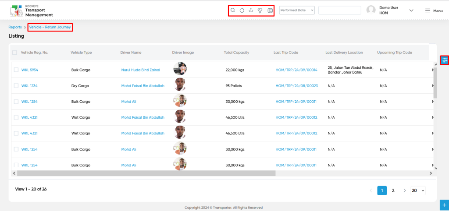
Task: Click the View 1 - 20 of 26 text
Action: coord(31,189)
